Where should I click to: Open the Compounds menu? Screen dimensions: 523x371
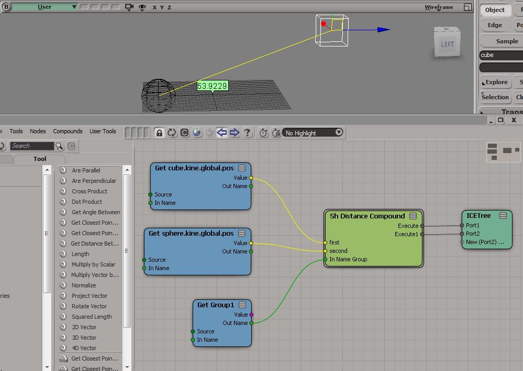click(68, 131)
